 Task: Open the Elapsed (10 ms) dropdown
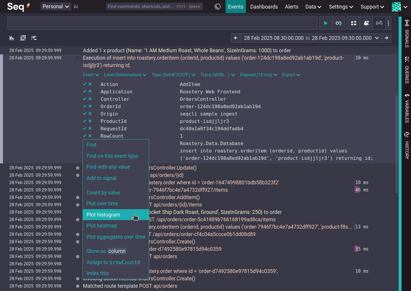[x=259, y=75]
